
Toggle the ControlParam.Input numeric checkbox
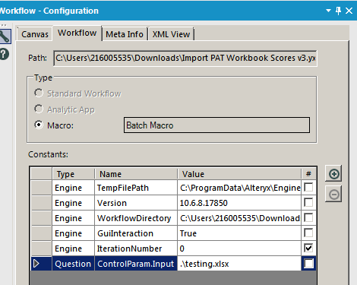308,264
